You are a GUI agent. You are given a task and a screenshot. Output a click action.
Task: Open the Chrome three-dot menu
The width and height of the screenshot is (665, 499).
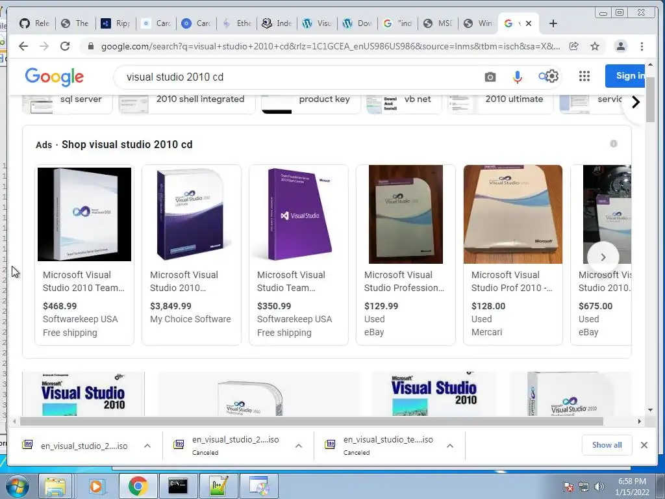[642, 46]
